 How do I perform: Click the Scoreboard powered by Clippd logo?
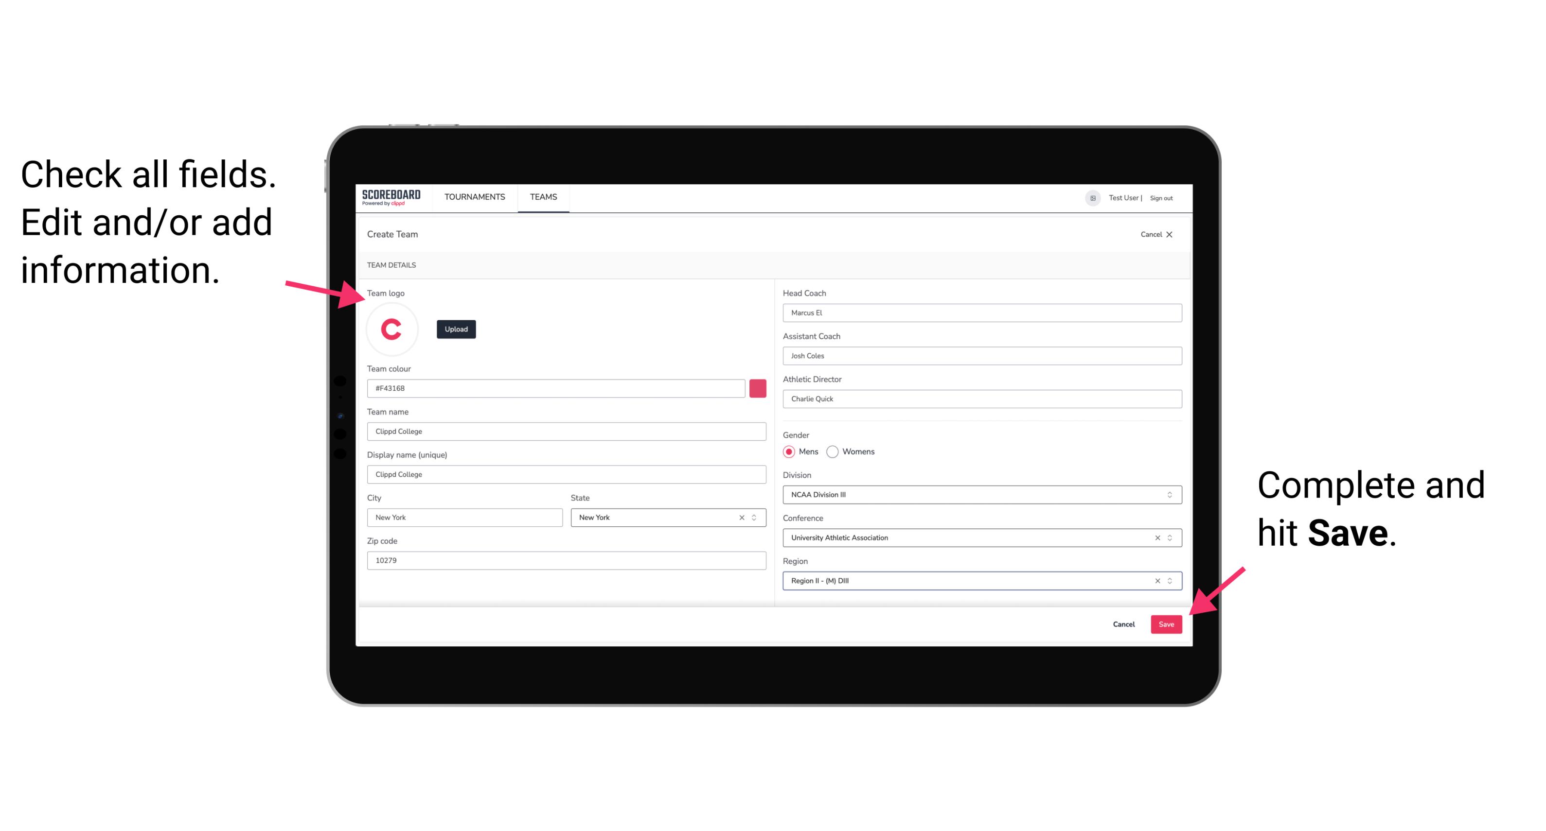pyautogui.click(x=392, y=199)
